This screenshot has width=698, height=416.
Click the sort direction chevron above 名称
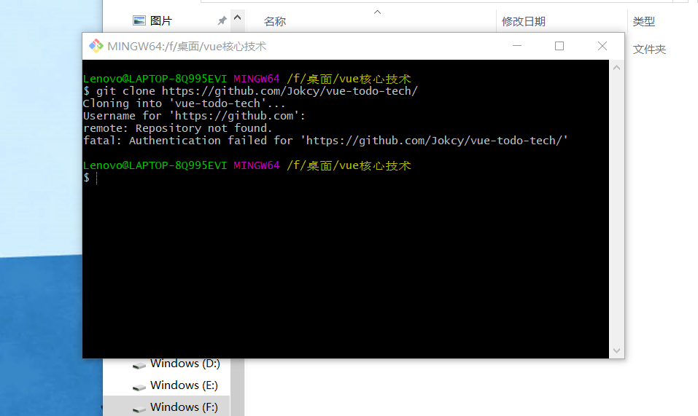pyautogui.click(x=378, y=12)
